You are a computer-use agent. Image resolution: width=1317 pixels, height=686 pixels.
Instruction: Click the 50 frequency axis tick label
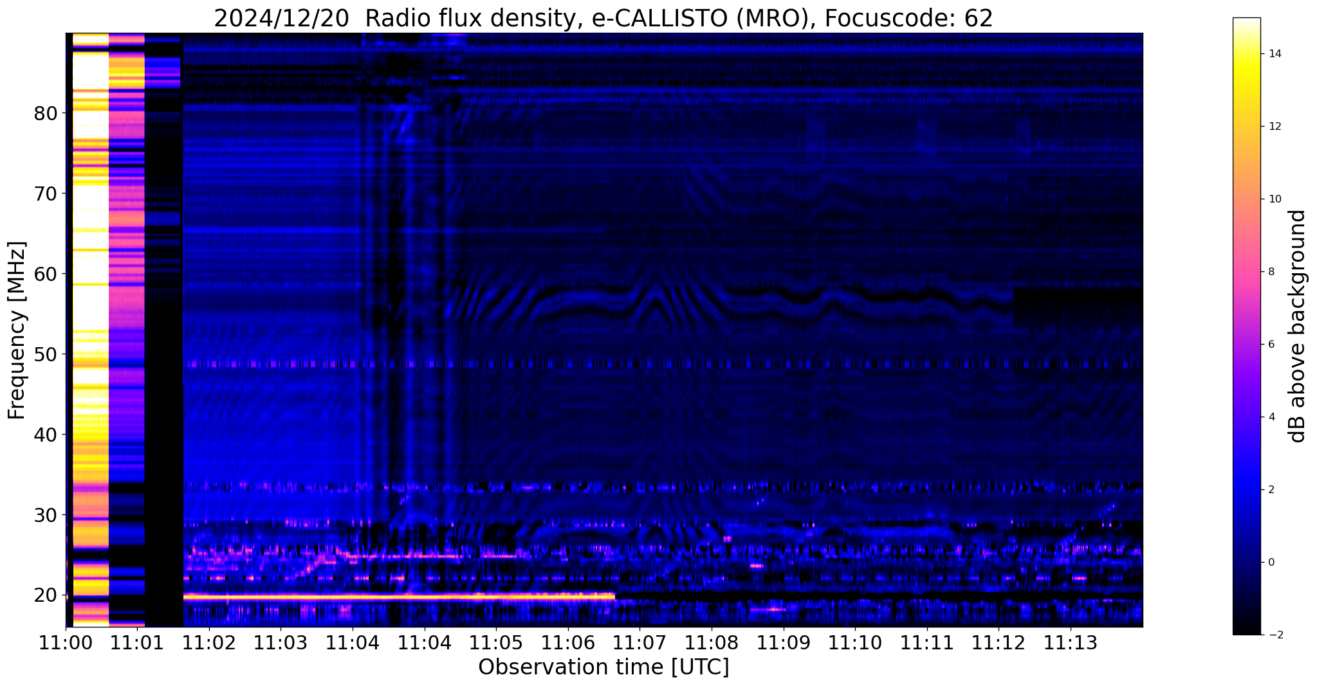pos(46,354)
